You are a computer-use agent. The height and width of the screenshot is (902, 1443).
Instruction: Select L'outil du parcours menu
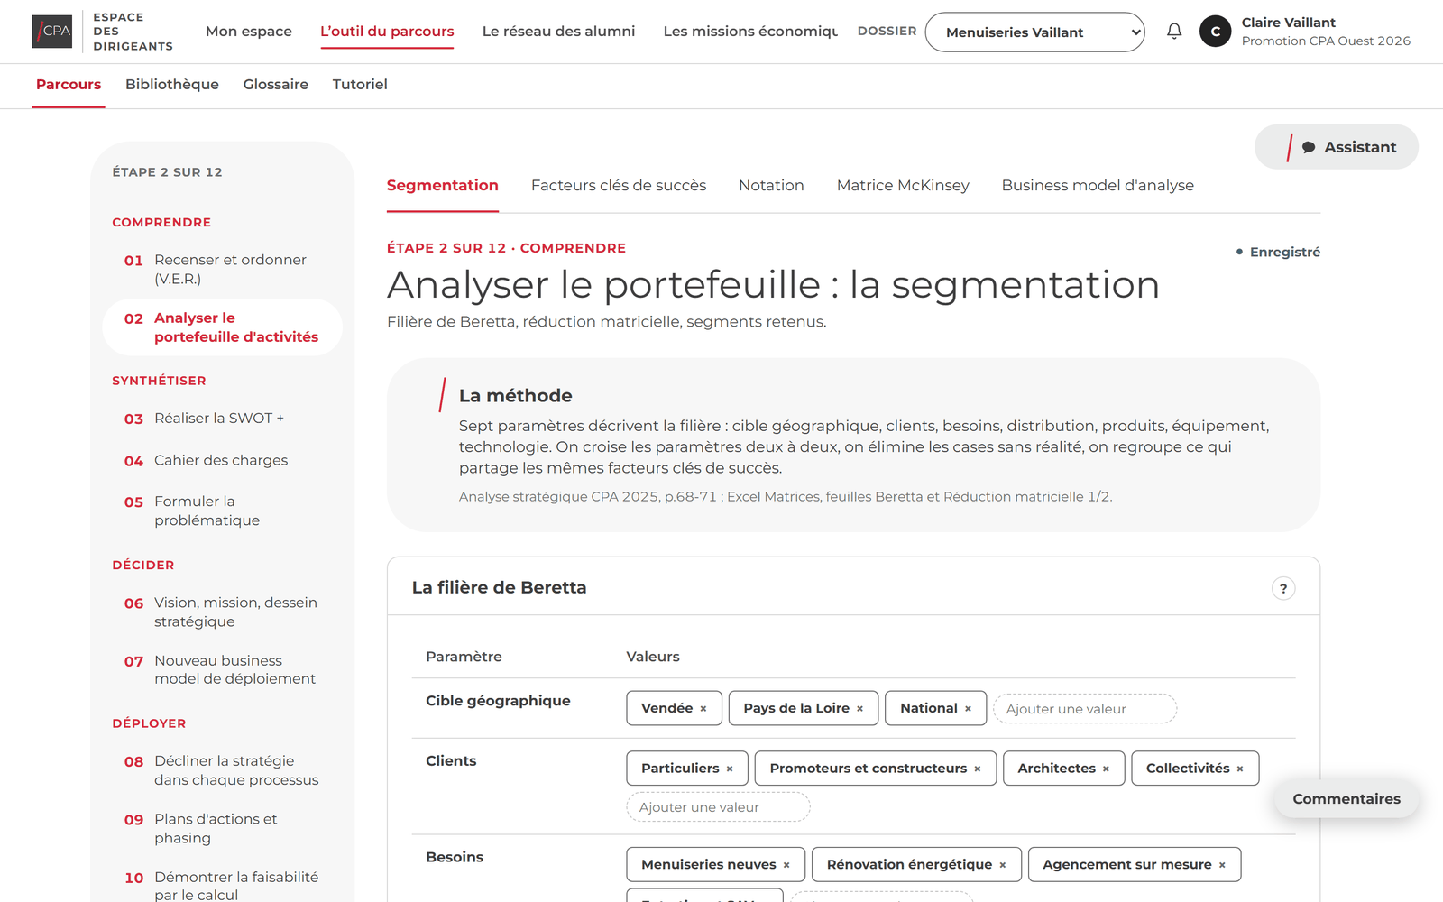click(x=387, y=32)
